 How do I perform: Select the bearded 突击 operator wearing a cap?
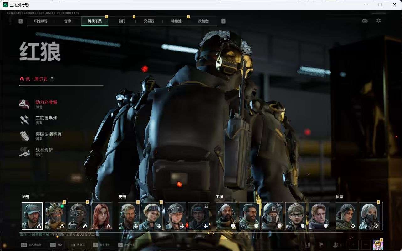point(32,216)
